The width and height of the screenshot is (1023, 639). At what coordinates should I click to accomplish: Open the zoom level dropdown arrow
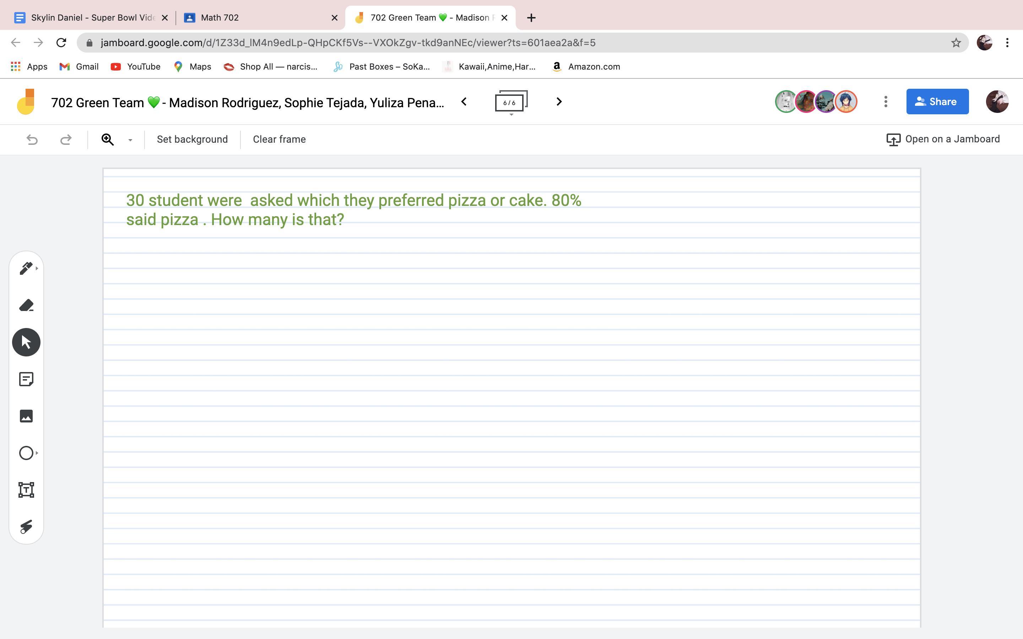[130, 140]
